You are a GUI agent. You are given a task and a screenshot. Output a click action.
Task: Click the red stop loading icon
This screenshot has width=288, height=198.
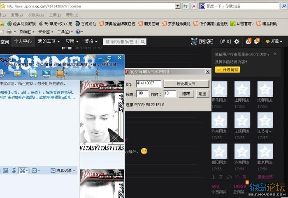(194, 6)
